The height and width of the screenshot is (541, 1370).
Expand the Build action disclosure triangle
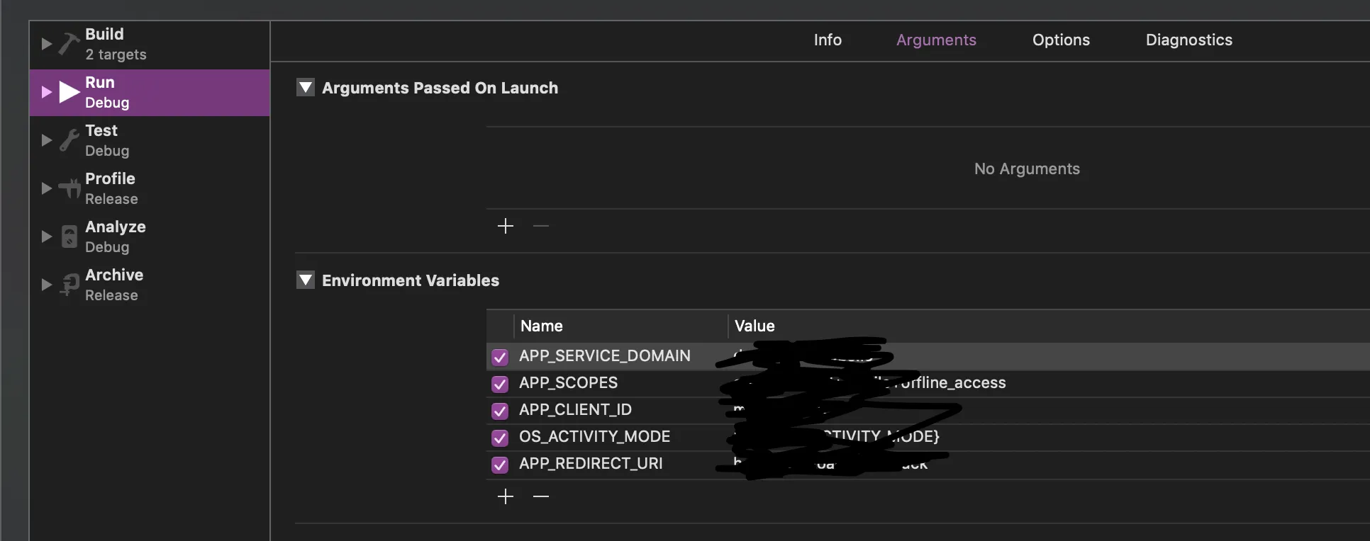pyautogui.click(x=47, y=44)
